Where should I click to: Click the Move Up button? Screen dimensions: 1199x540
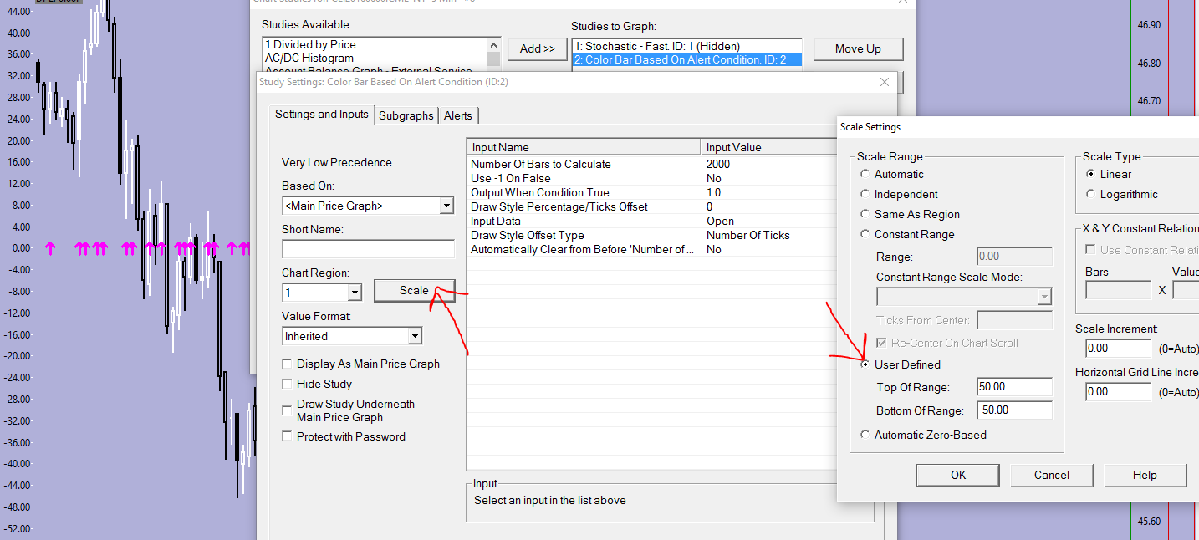858,48
